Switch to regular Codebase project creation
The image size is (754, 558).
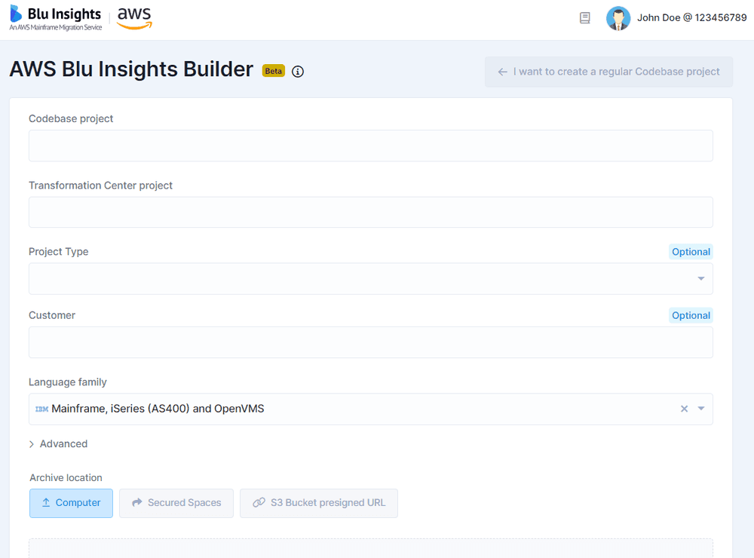608,72
